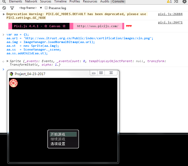Click the search magnifier icon in DevTools

[x=4, y=1]
